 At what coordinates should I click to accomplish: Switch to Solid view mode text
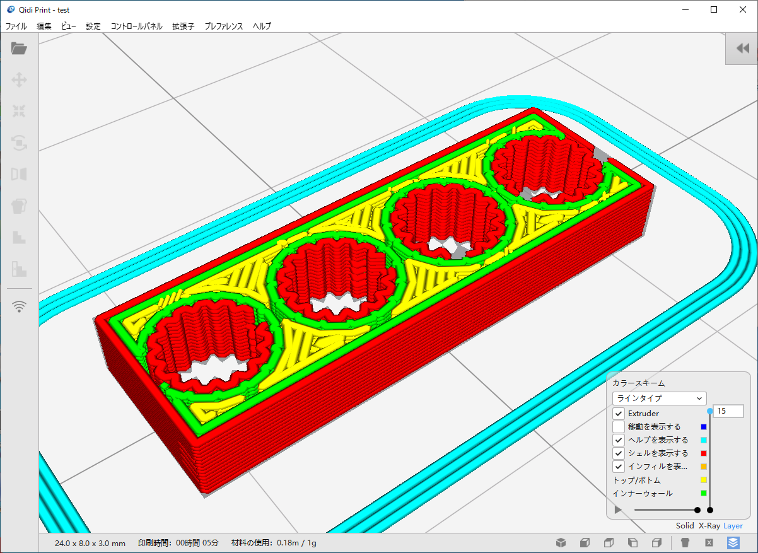click(x=685, y=526)
